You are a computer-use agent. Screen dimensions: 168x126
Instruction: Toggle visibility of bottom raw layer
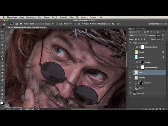tap(130, 93)
